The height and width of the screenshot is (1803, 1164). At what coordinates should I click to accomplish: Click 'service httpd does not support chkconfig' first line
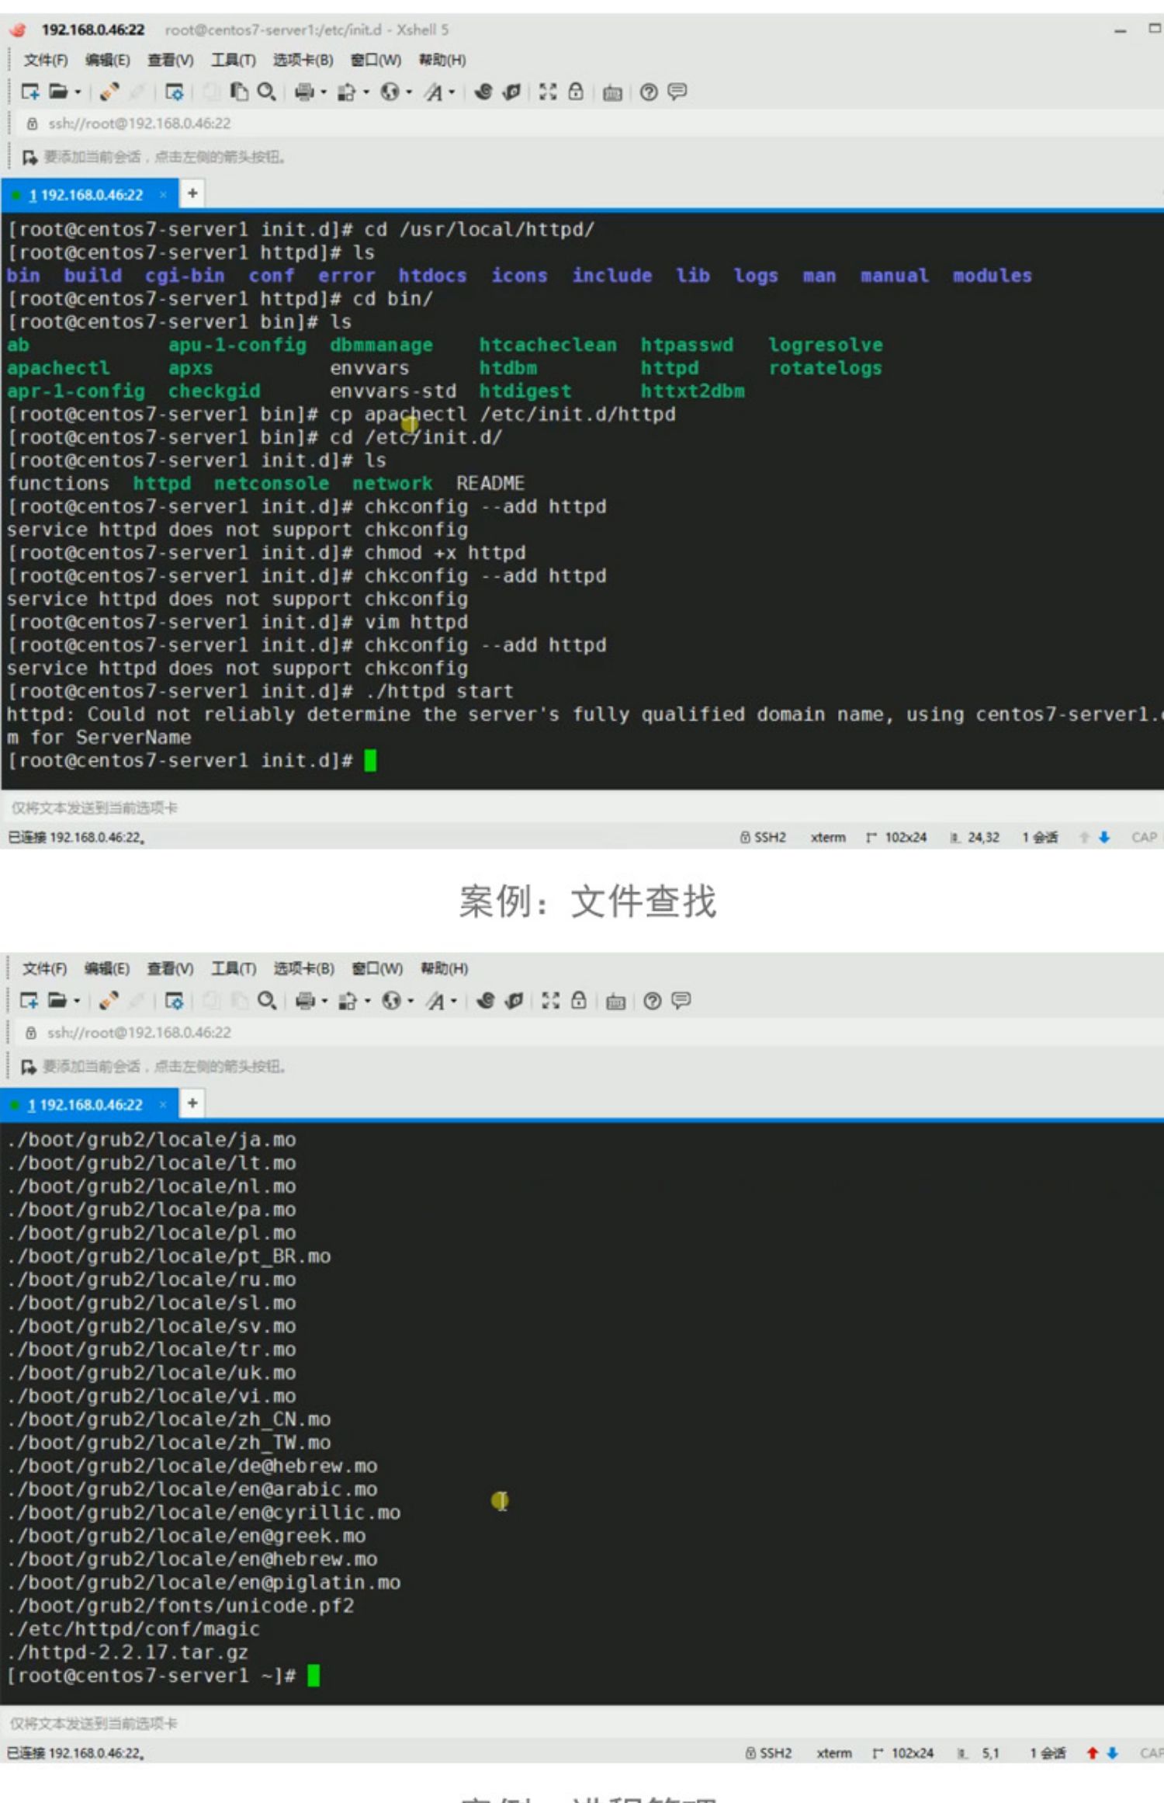(237, 530)
